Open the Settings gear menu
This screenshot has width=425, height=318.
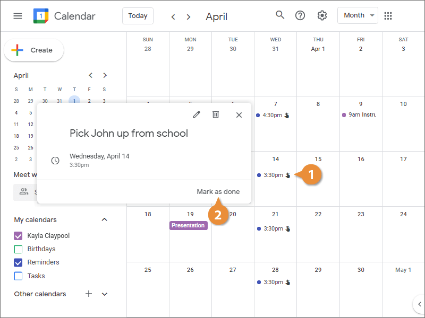322,15
